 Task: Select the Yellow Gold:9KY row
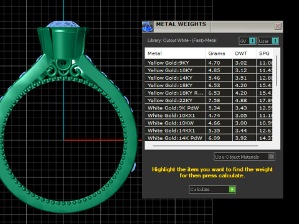click(209, 63)
